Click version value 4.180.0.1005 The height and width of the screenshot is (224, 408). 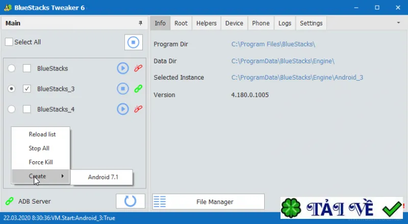tap(250, 95)
